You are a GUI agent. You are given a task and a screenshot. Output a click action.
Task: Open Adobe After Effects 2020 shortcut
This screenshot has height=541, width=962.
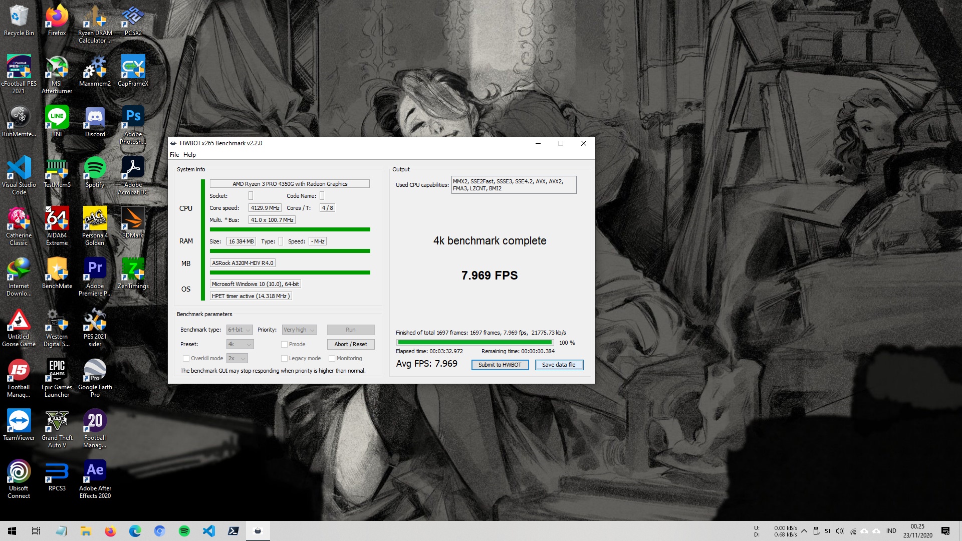[95, 479]
